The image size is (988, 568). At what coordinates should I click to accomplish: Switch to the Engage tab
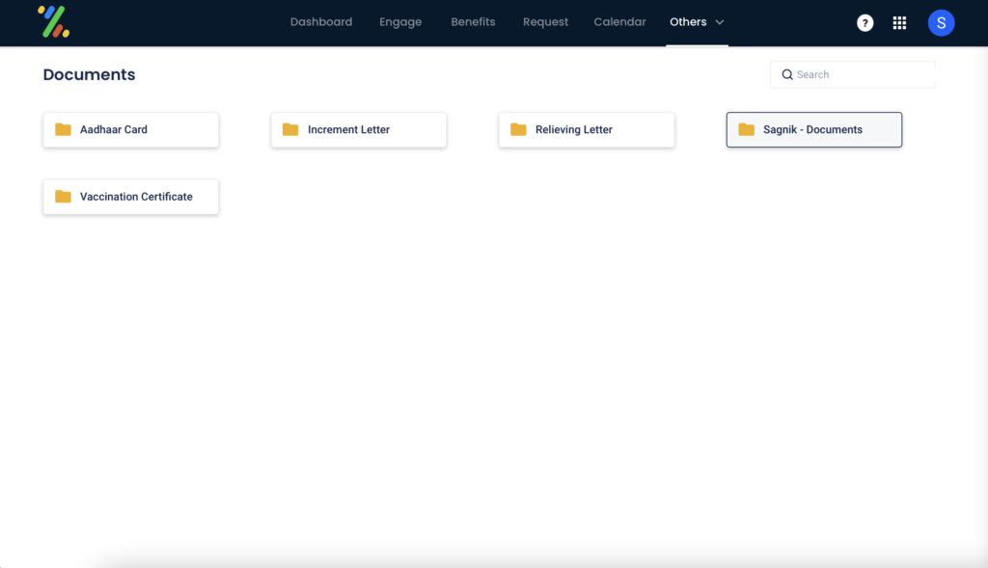400,22
